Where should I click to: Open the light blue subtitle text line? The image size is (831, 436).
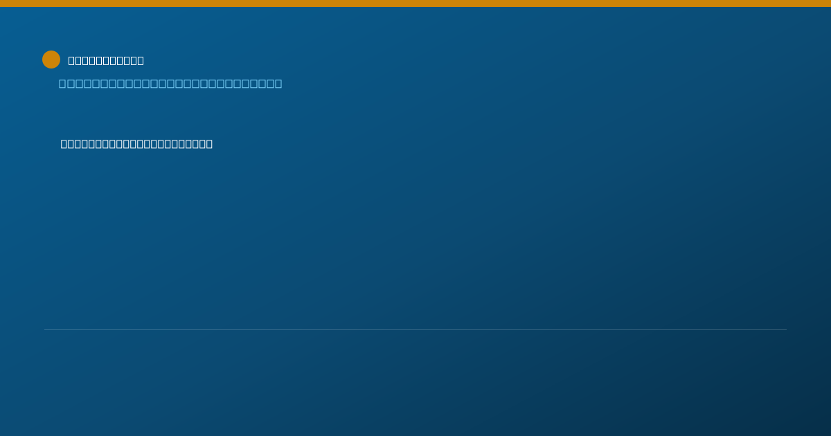coord(170,84)
